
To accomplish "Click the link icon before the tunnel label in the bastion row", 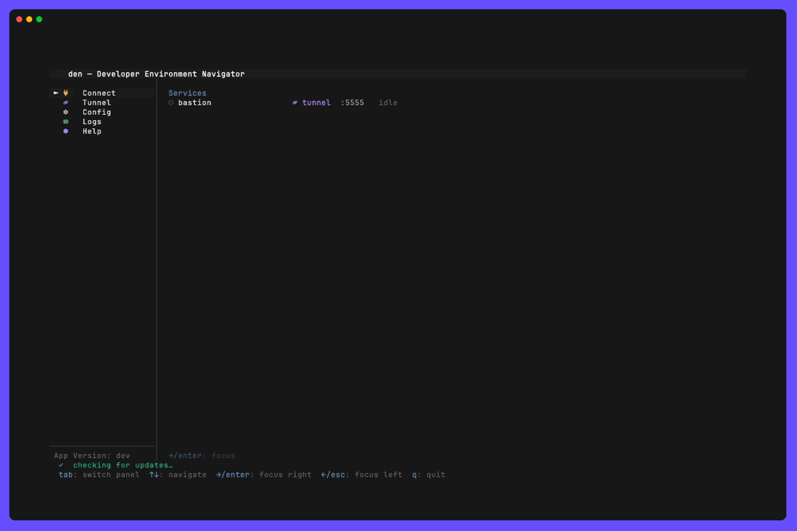I will [x=295, y=103].
